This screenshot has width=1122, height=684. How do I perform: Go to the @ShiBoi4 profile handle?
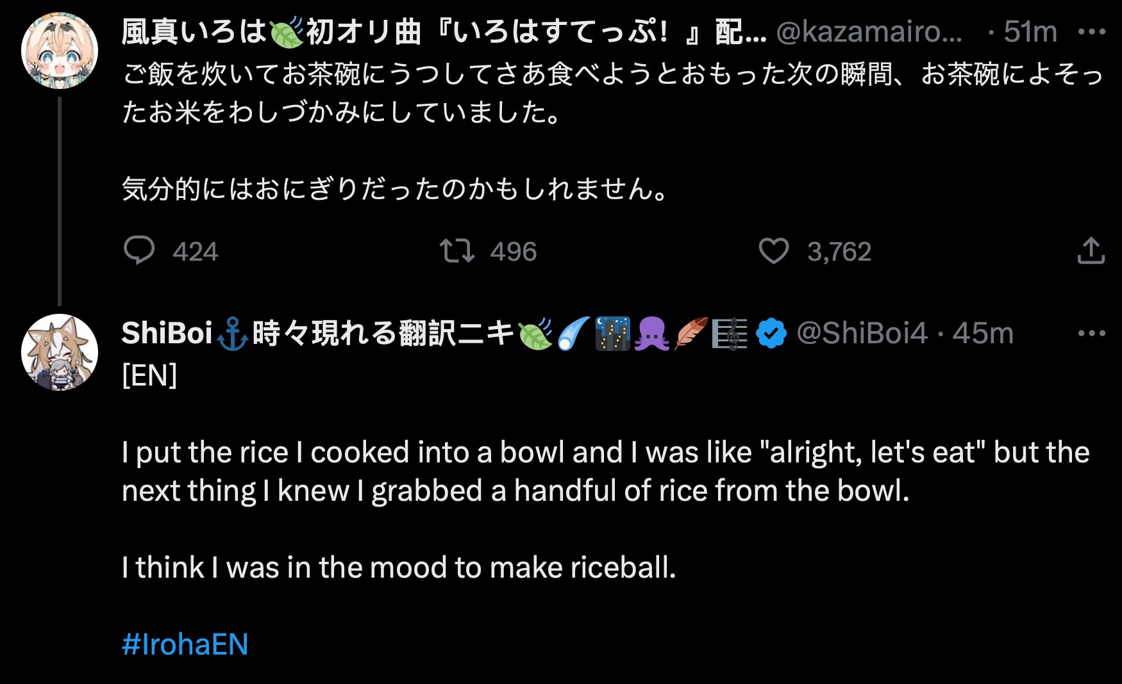(862, 334)
